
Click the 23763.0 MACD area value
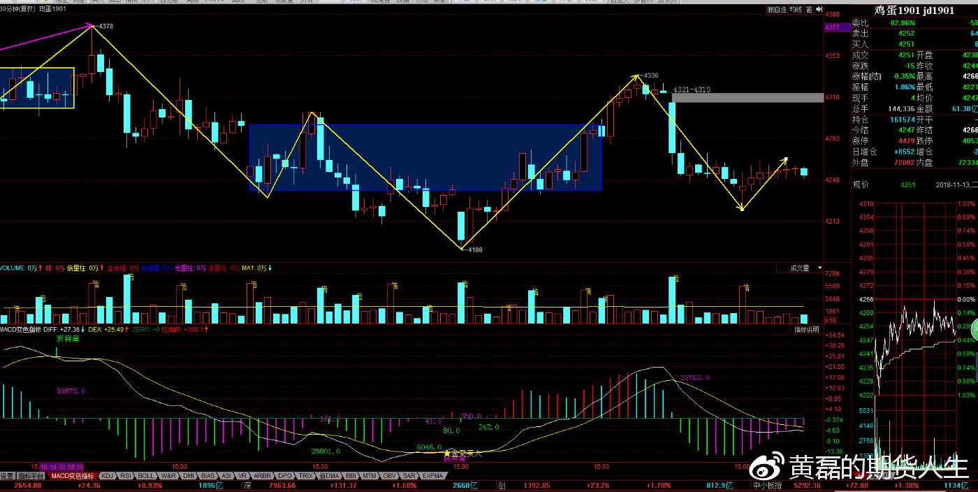pyautogui.click(x=695, y=377)
